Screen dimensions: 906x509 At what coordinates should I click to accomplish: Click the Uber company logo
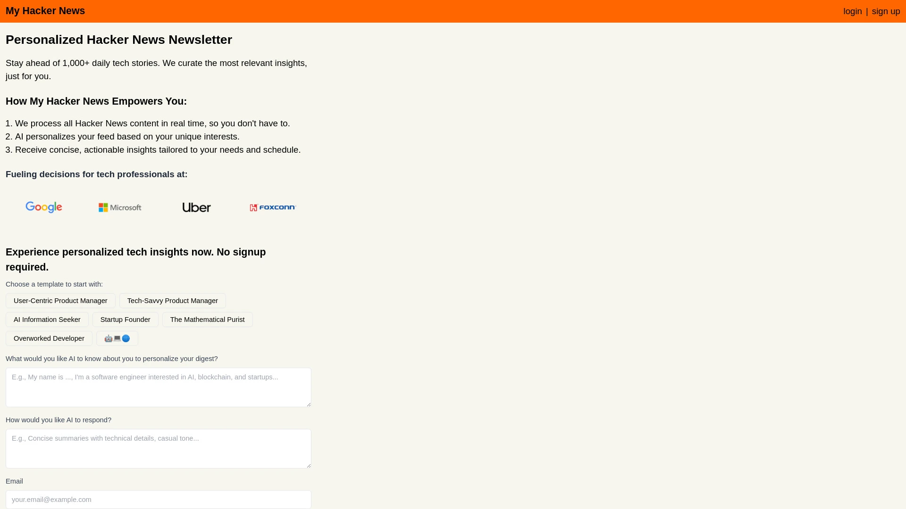point(196,207)
